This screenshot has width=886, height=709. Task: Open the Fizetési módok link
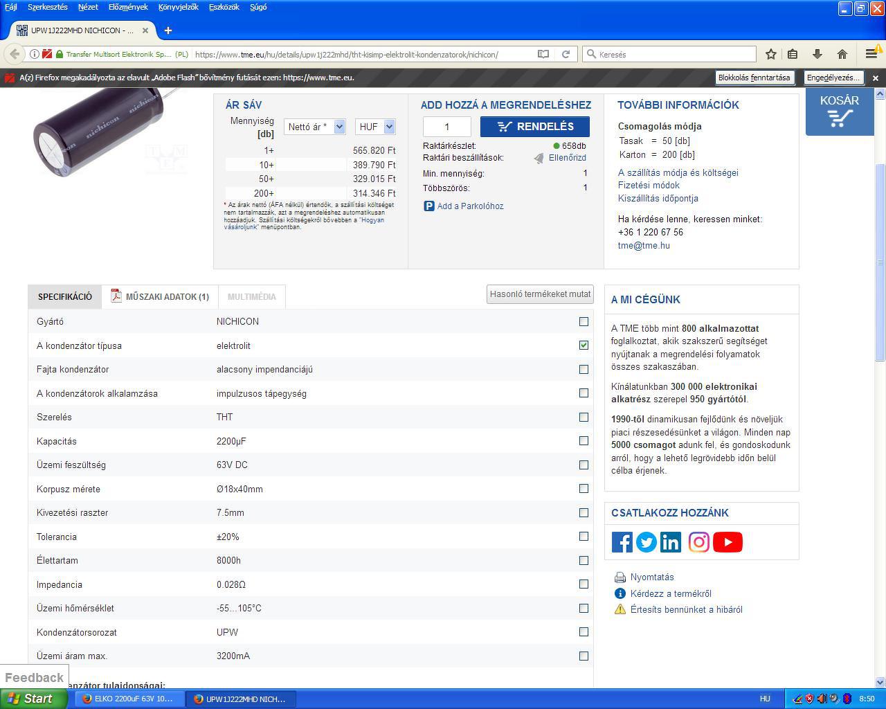pyautogui.click(x=649, y=186)
